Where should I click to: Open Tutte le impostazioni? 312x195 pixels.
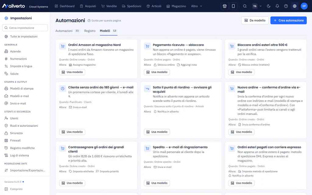[x=25, y=37]
